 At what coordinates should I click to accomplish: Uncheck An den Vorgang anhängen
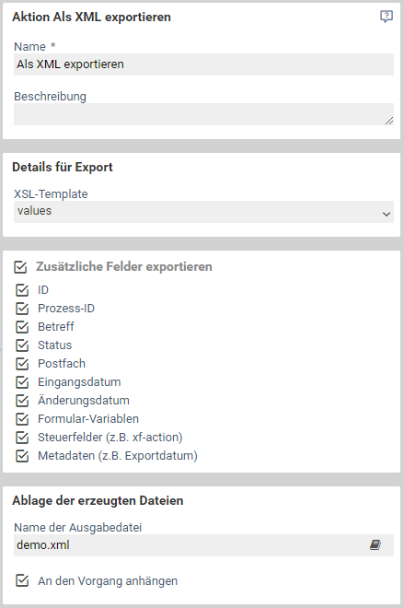22,581
